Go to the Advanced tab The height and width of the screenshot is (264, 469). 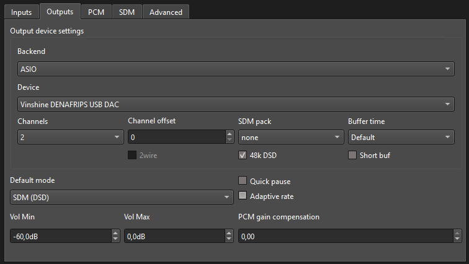[x=166, y=12]
